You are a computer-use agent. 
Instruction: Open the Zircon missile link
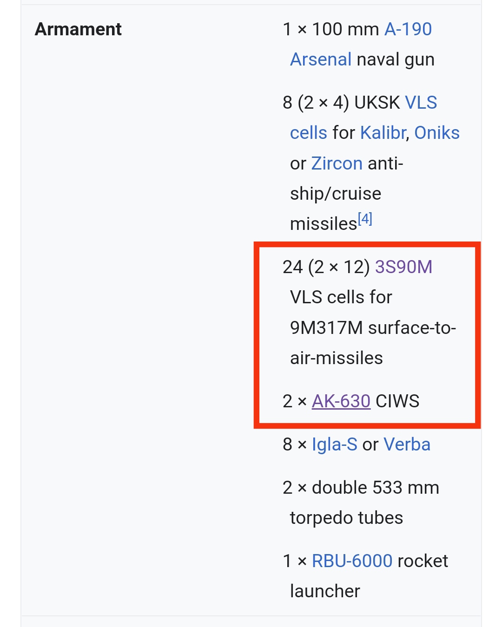click(x=337, y=163)
